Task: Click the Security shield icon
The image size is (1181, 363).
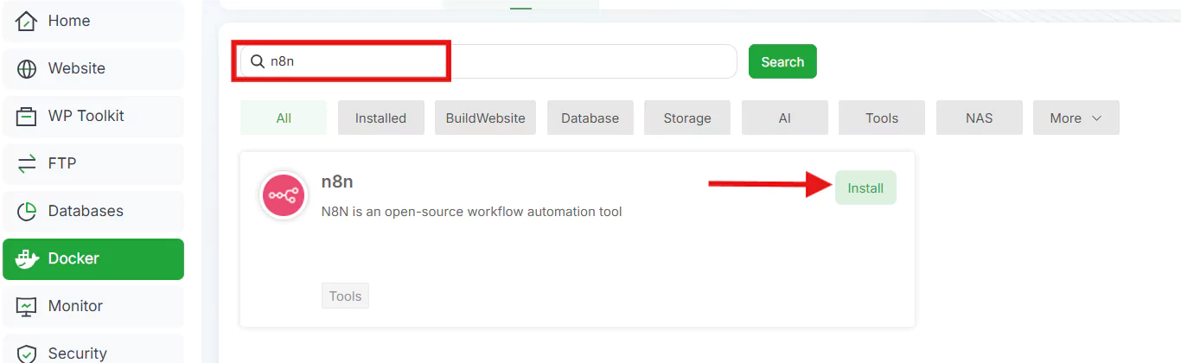Action: 27,353
